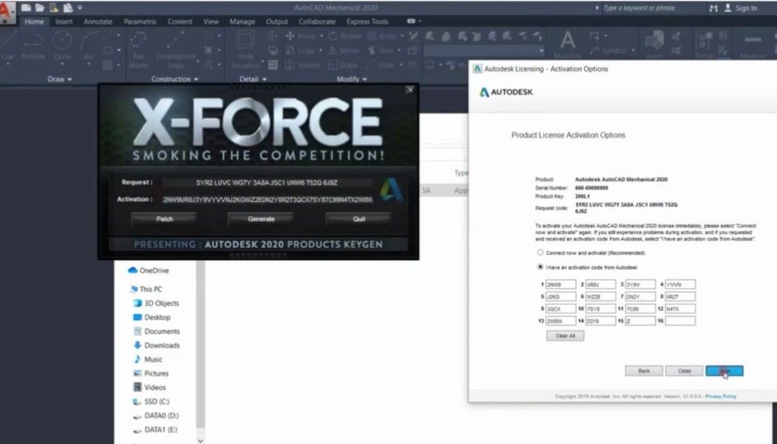The image size is (777, 444).
Task: Open the quick access toolbar customize dropdown
Action: point(80,8)
